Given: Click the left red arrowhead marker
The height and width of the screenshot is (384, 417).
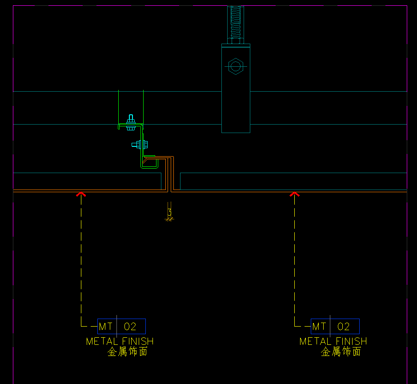Looking at the screenshot, I should (81, 194).
